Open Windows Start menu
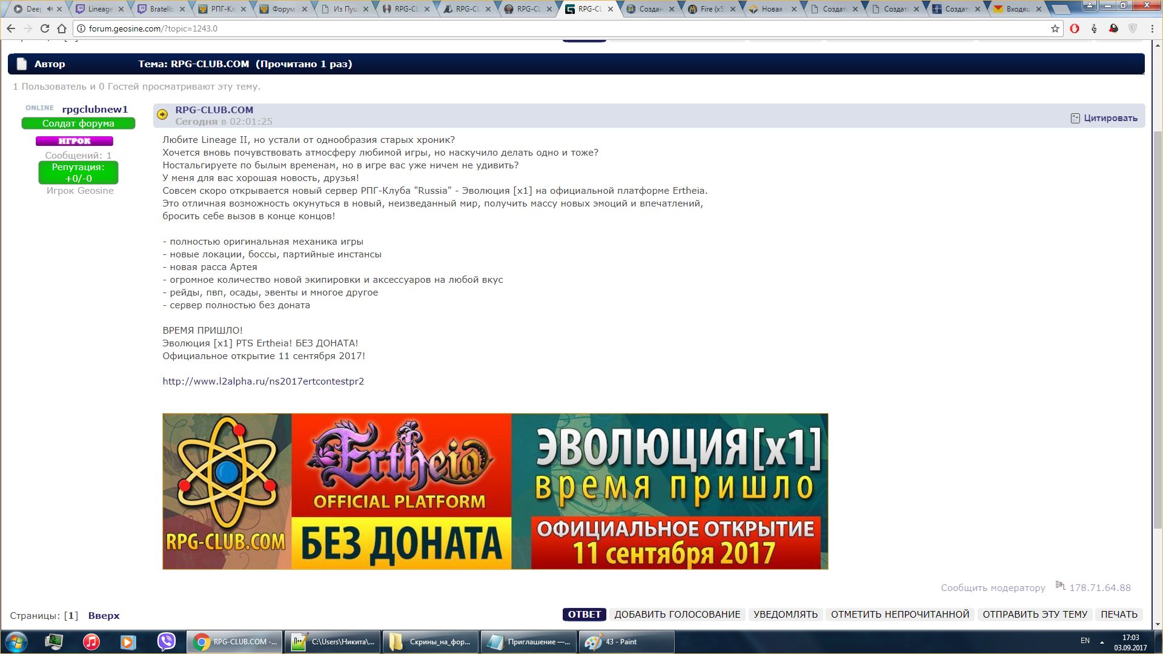Viewport: 1163px width, 654px height. (16, 642)
